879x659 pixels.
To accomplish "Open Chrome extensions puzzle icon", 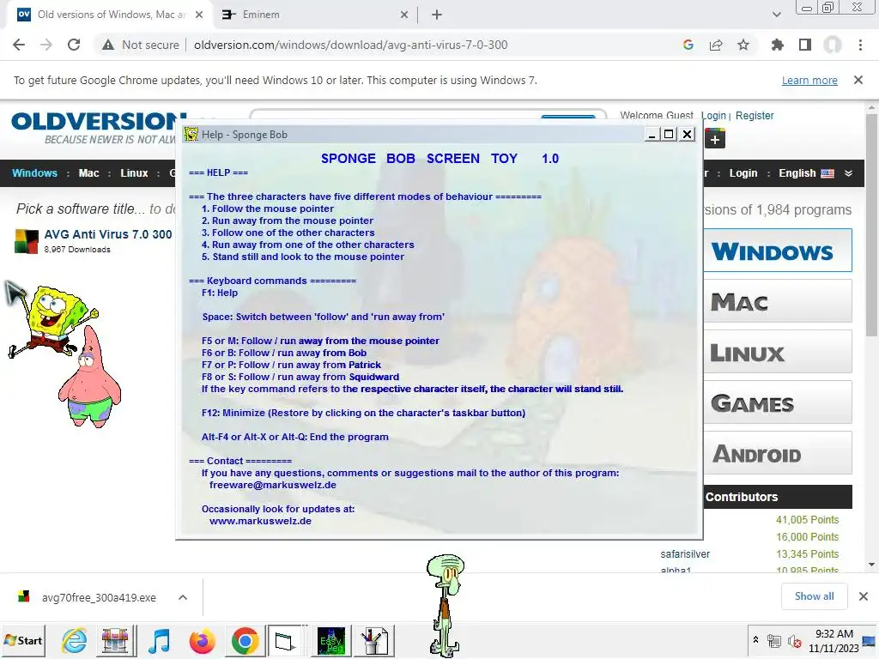I will pos(777,45).
